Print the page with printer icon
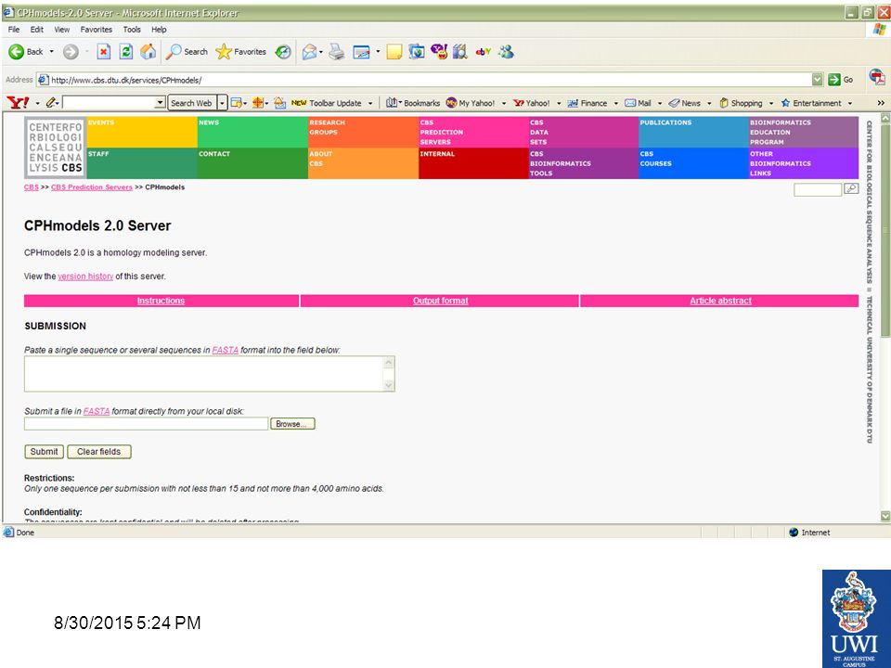891x668 pixels. [x=337, y=52]
